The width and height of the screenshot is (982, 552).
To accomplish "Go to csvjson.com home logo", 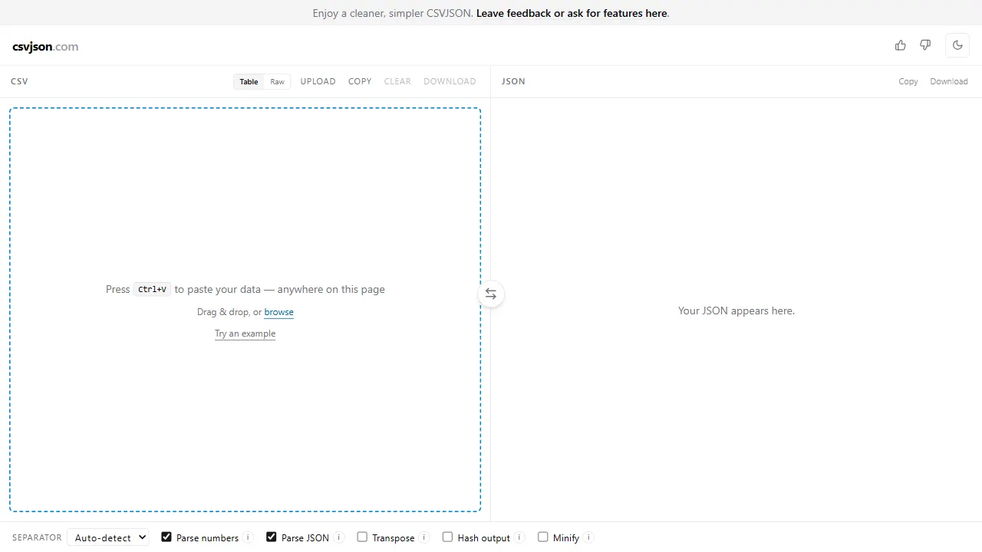I will click(x=45, y=47).
